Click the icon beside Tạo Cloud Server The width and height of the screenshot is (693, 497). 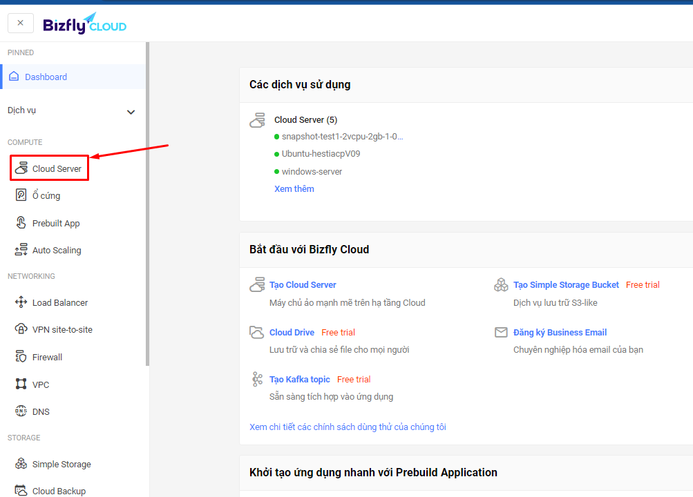pos(257,284)
